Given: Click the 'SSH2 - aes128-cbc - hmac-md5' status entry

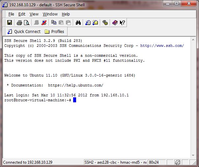Looking at the screenshot, I should [x=115, y=162].
